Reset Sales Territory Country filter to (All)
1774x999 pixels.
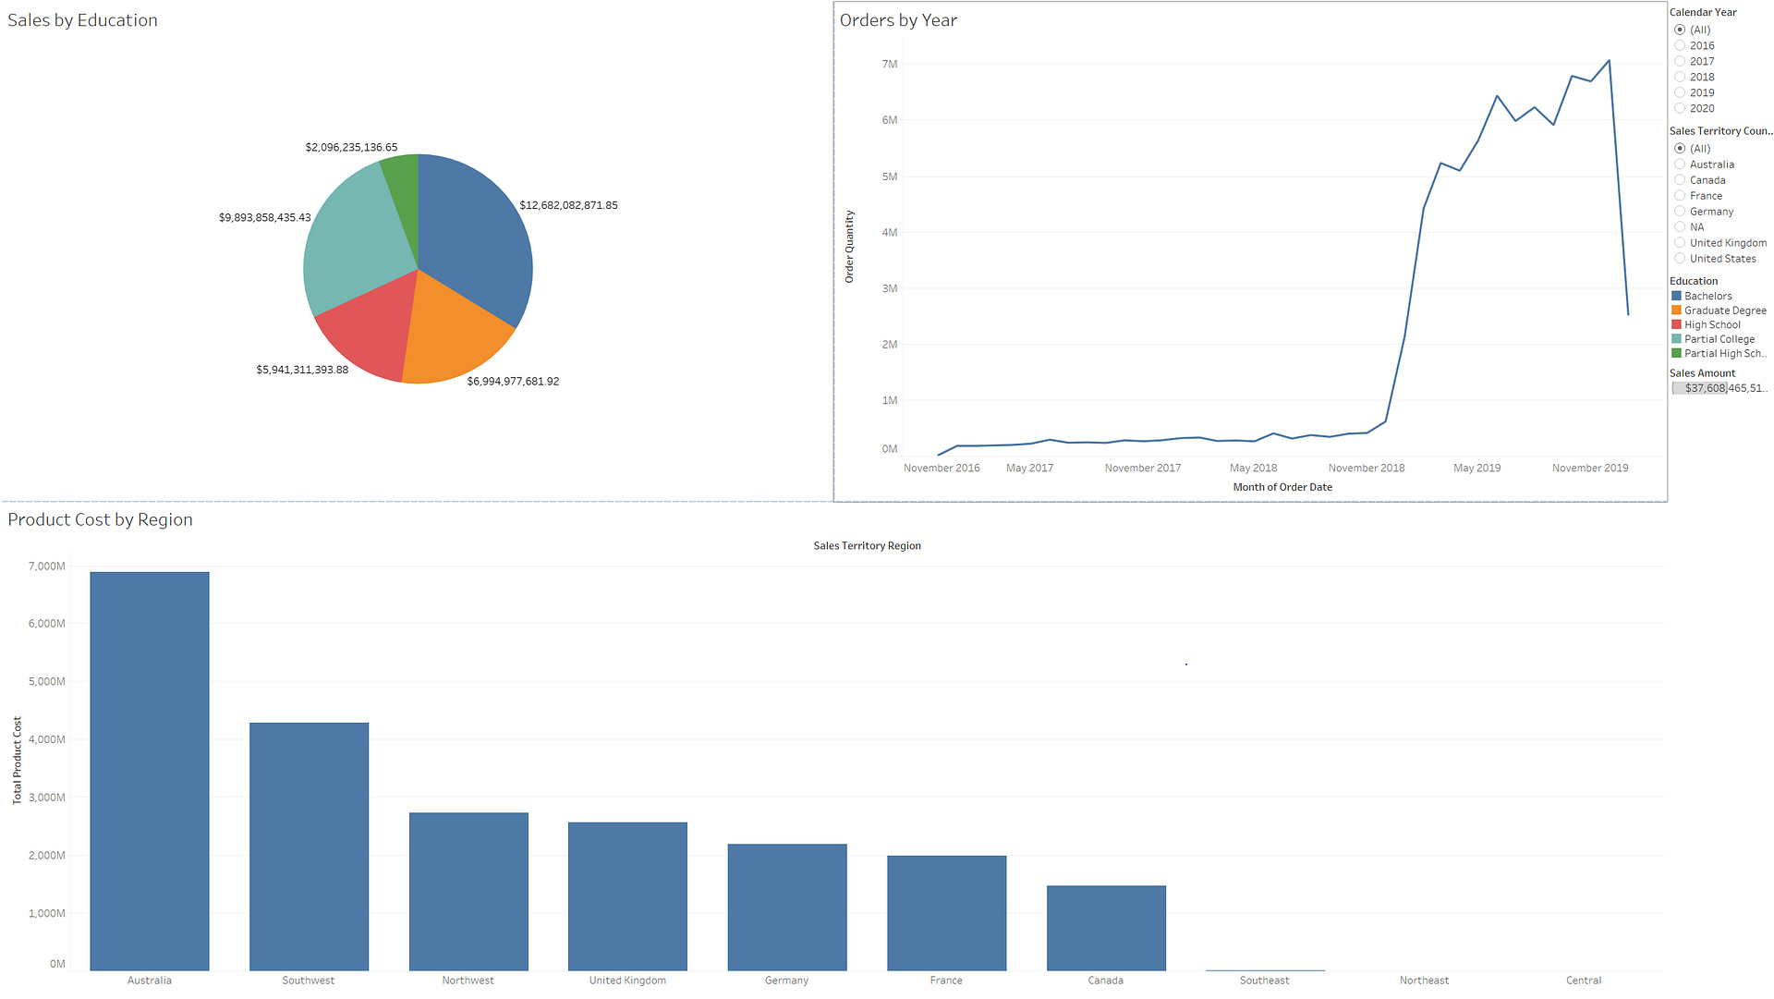[x=1680, y=148]
